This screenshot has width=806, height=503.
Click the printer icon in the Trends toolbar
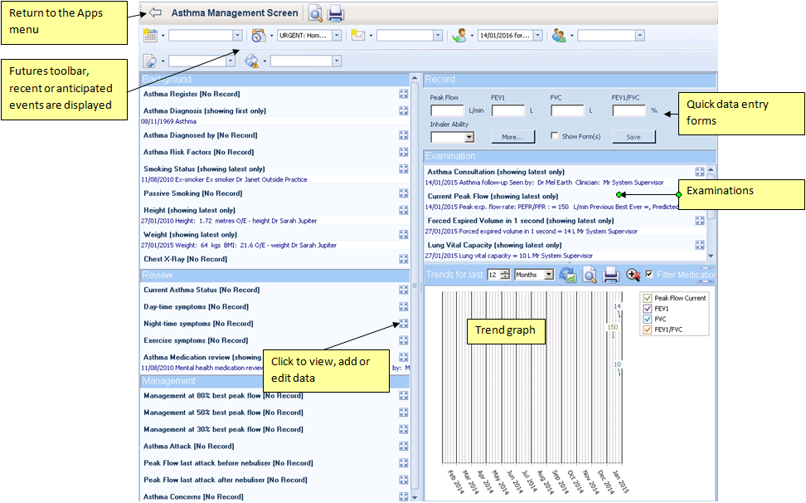pos(611,275)
